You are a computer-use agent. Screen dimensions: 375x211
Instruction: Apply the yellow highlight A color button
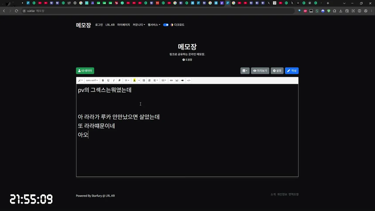(x=134, y=80)
